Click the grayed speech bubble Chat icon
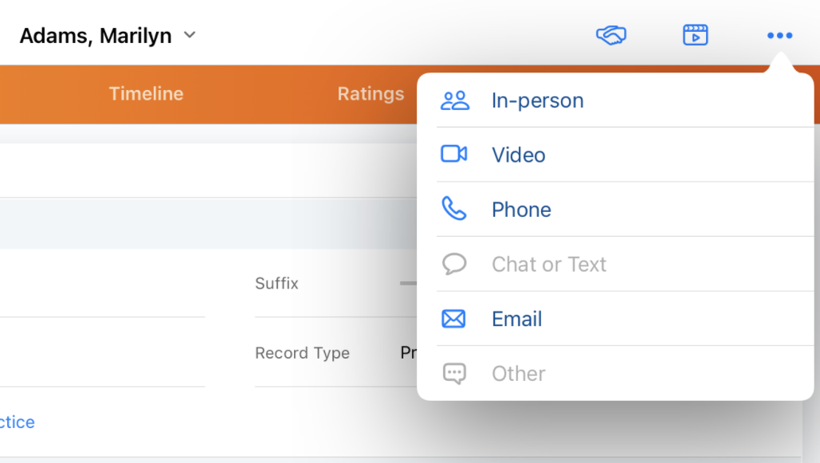The height and width of the screenshot is (463, 820). pos(454,264)
